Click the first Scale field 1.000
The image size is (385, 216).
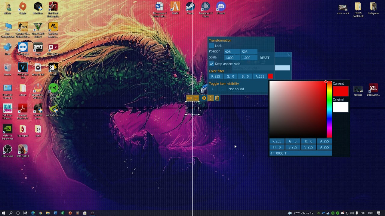pyautogui.click(x=232, y=58)
